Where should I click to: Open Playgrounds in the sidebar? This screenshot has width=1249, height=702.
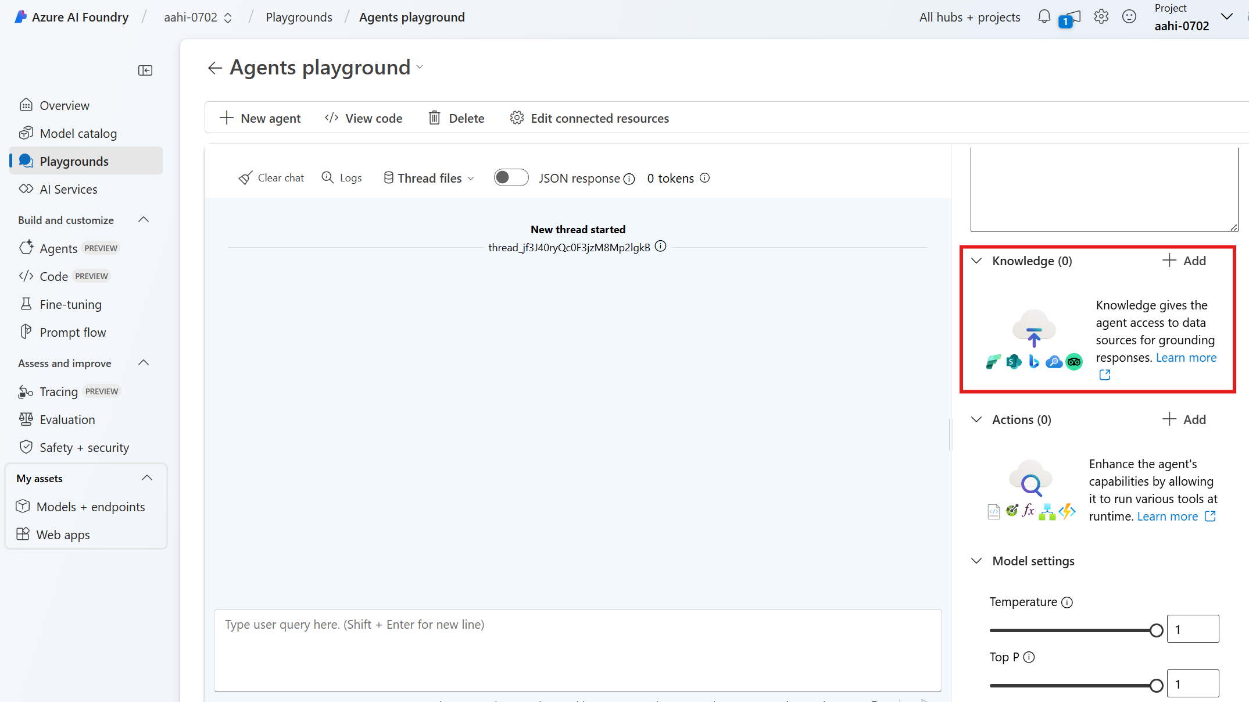pyautogui.click(x=86, y=161)
